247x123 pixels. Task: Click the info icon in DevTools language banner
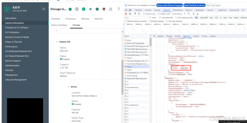click(x=126, y=5)
